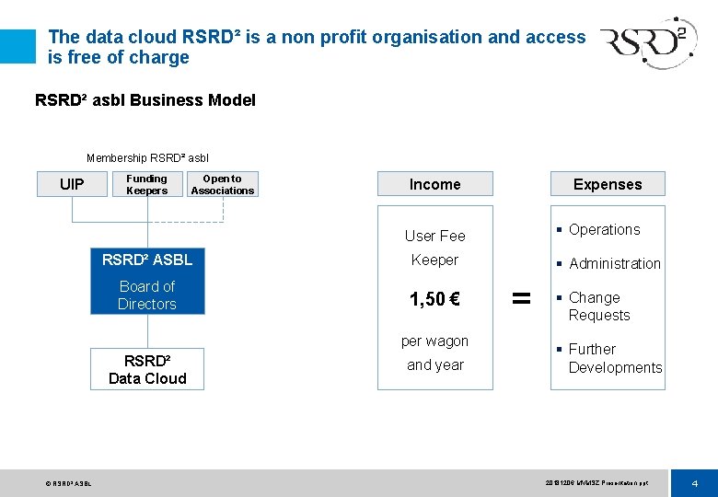Select the Open to Associations box

[223, 184]
